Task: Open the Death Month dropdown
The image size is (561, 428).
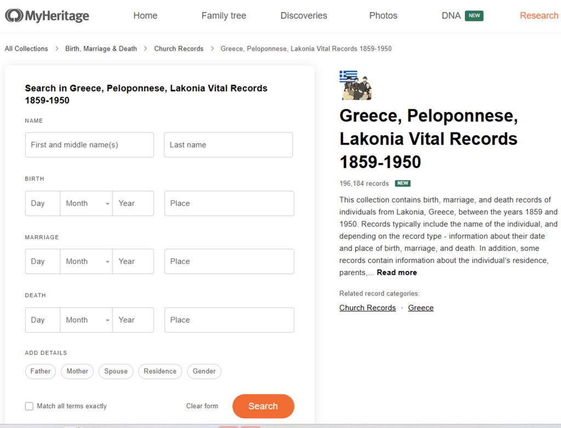Action: [x=87, y=320]
